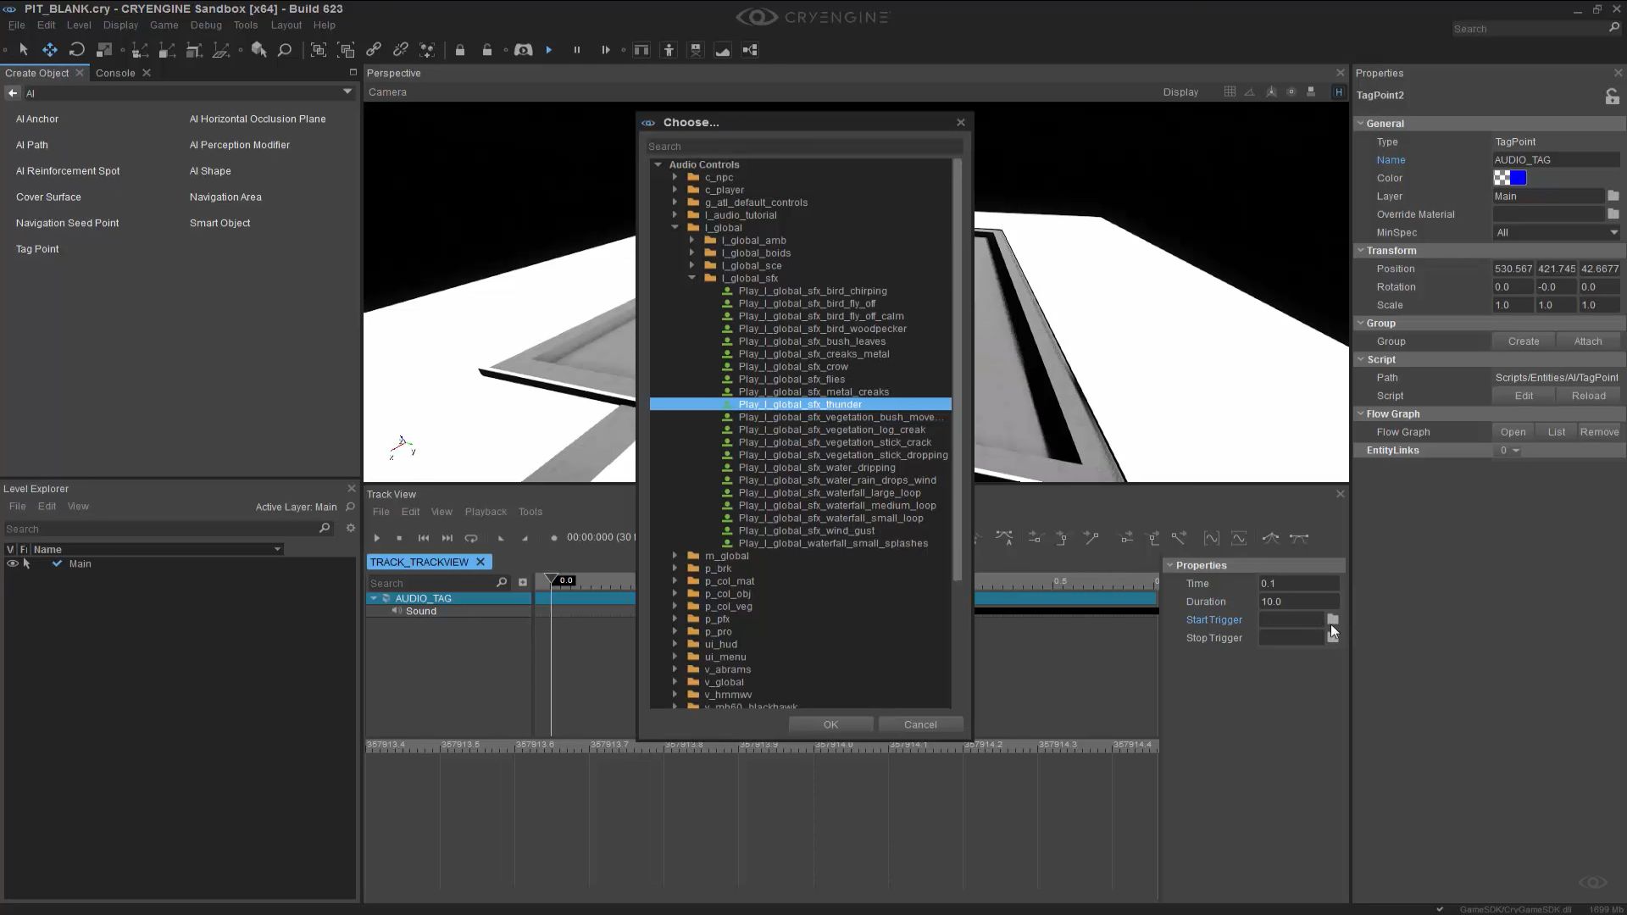Select the Rotate tool in toolbar
Screen dimensions: 1627x915
click(77, 50)
